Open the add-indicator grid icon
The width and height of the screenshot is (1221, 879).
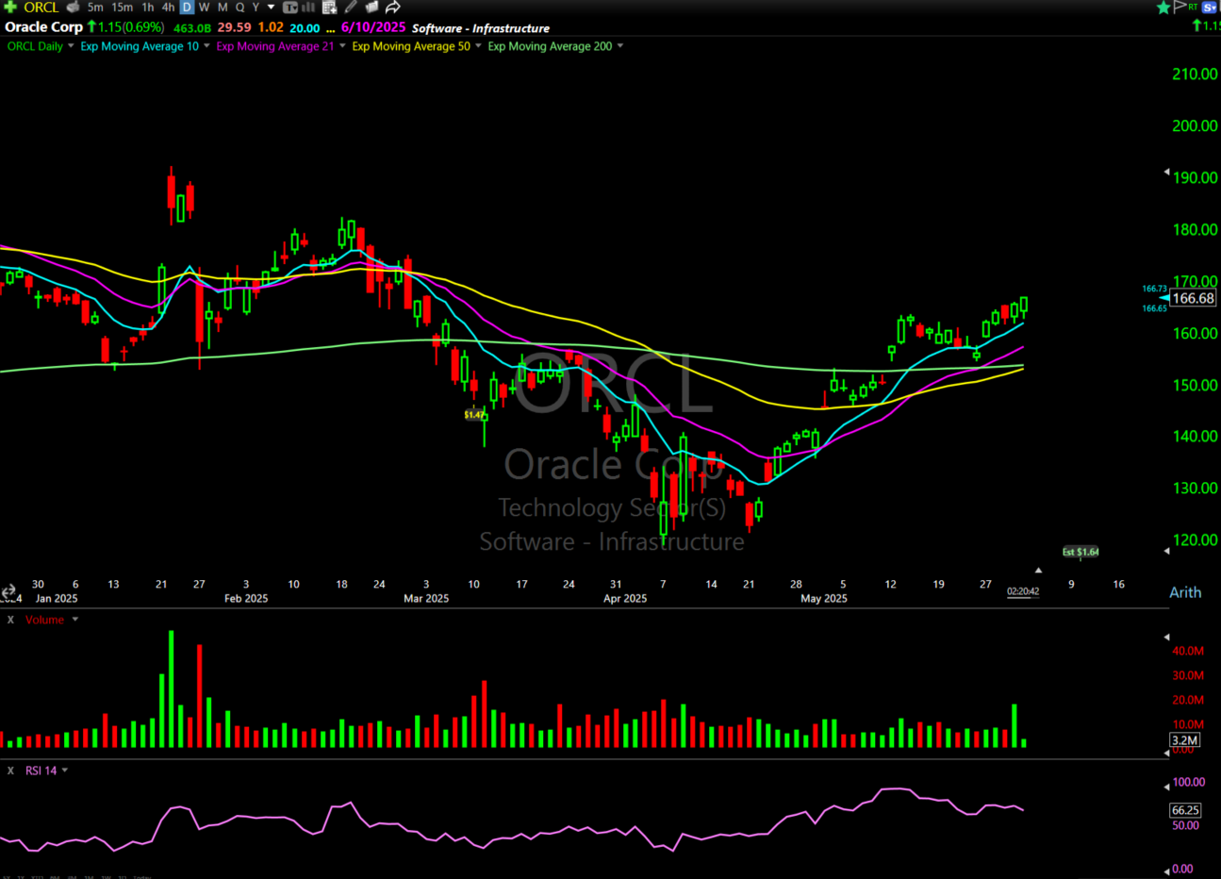click(x=329, y=7)
